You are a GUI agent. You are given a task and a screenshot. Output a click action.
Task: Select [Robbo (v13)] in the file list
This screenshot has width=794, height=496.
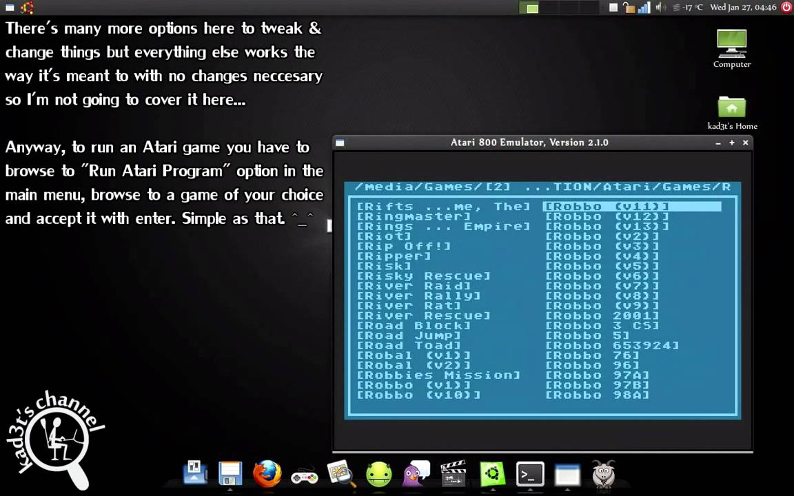coord(607,226)
